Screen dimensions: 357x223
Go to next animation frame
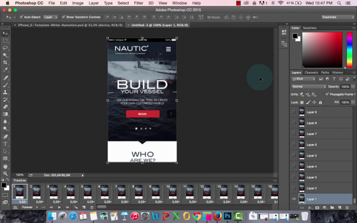coord(67,208)
